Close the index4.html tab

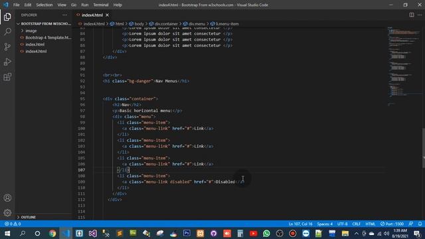pyautogui.click(x=108, y=15)
